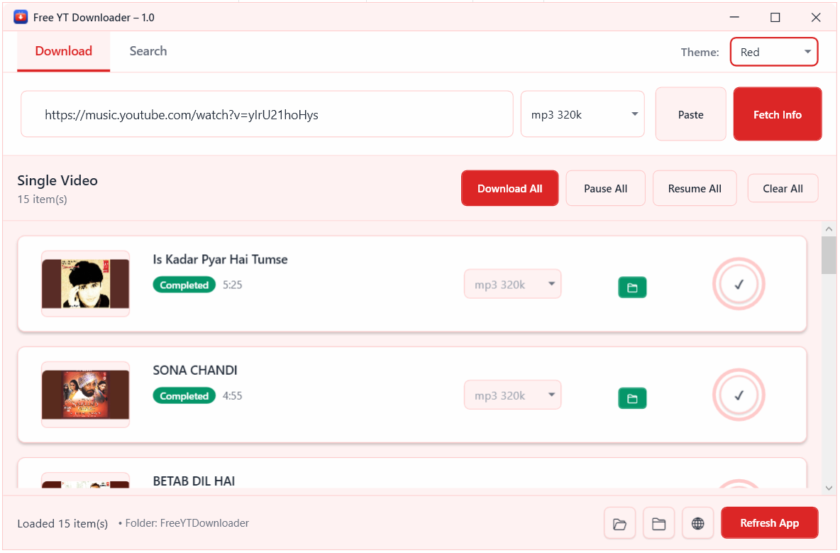Open the globe website icon
This screenshot has height=553, width=840.
pos(697,524)
